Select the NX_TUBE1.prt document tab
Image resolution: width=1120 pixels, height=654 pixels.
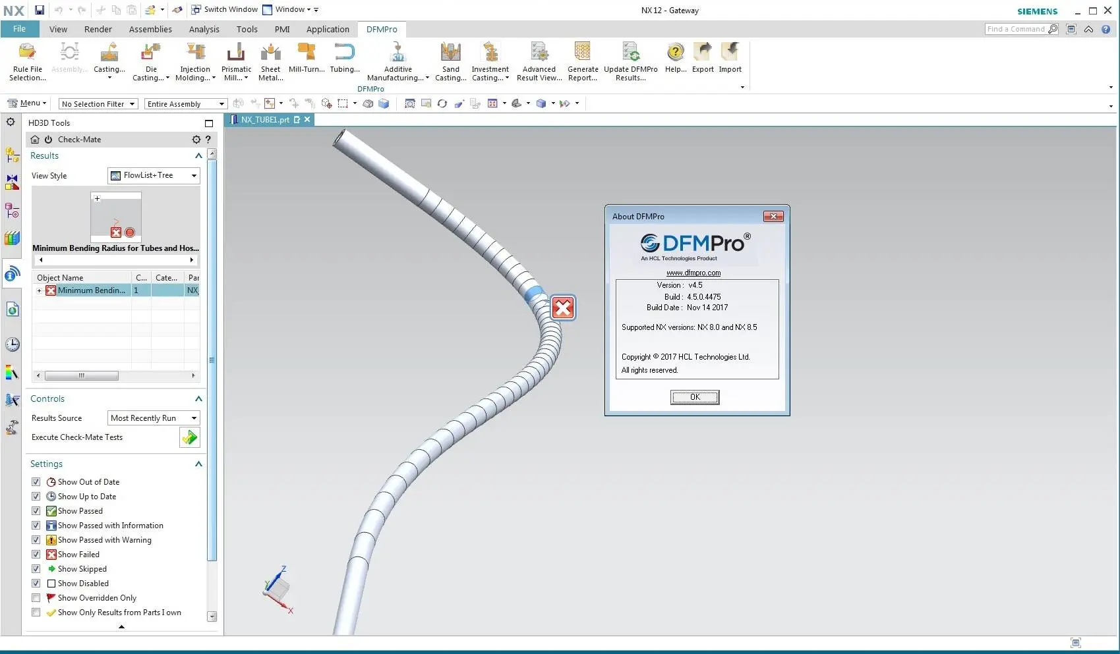pyautogui.click(x=265, y=120)
